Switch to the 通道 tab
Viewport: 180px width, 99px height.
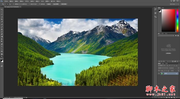[163, 64]
